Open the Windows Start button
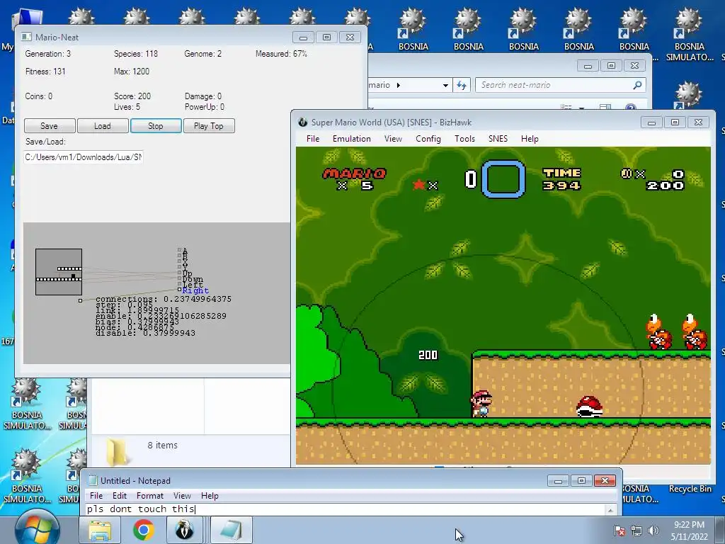This screenshot has width=725, height=544. tap(37, 528)
